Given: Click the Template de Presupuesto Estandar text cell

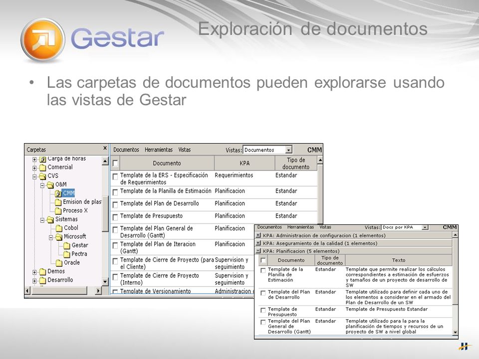Looking at the screenshot, I should [x=386, y=309].
